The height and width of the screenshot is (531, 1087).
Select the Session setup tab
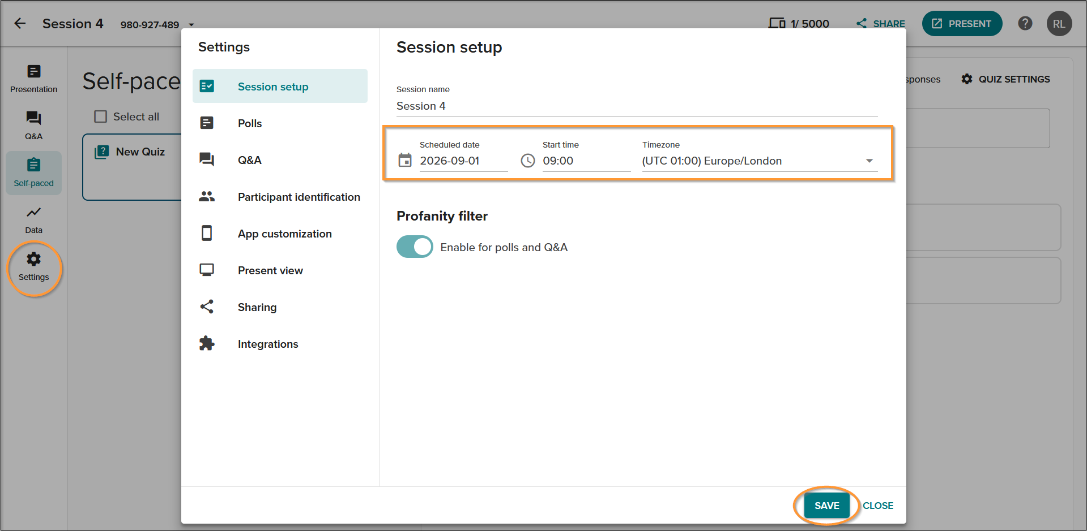coord(280,87)
